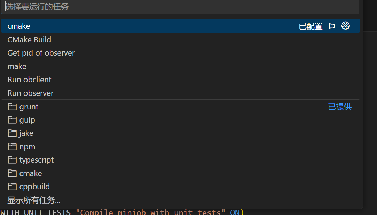The height and width of the screenshot is (215, 377).
Task: Open gear settings for cmake task
Action: point(345,26)
